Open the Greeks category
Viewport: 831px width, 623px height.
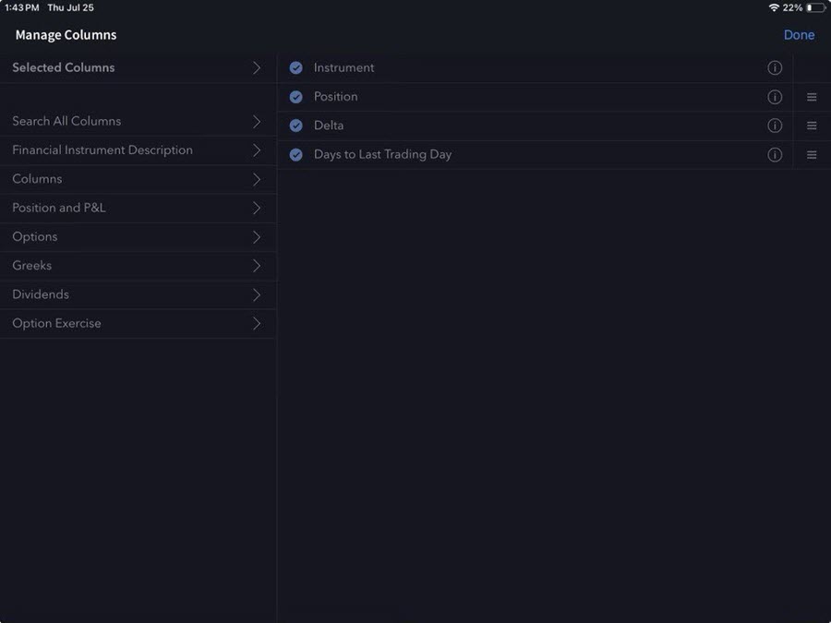click(138, 265)
